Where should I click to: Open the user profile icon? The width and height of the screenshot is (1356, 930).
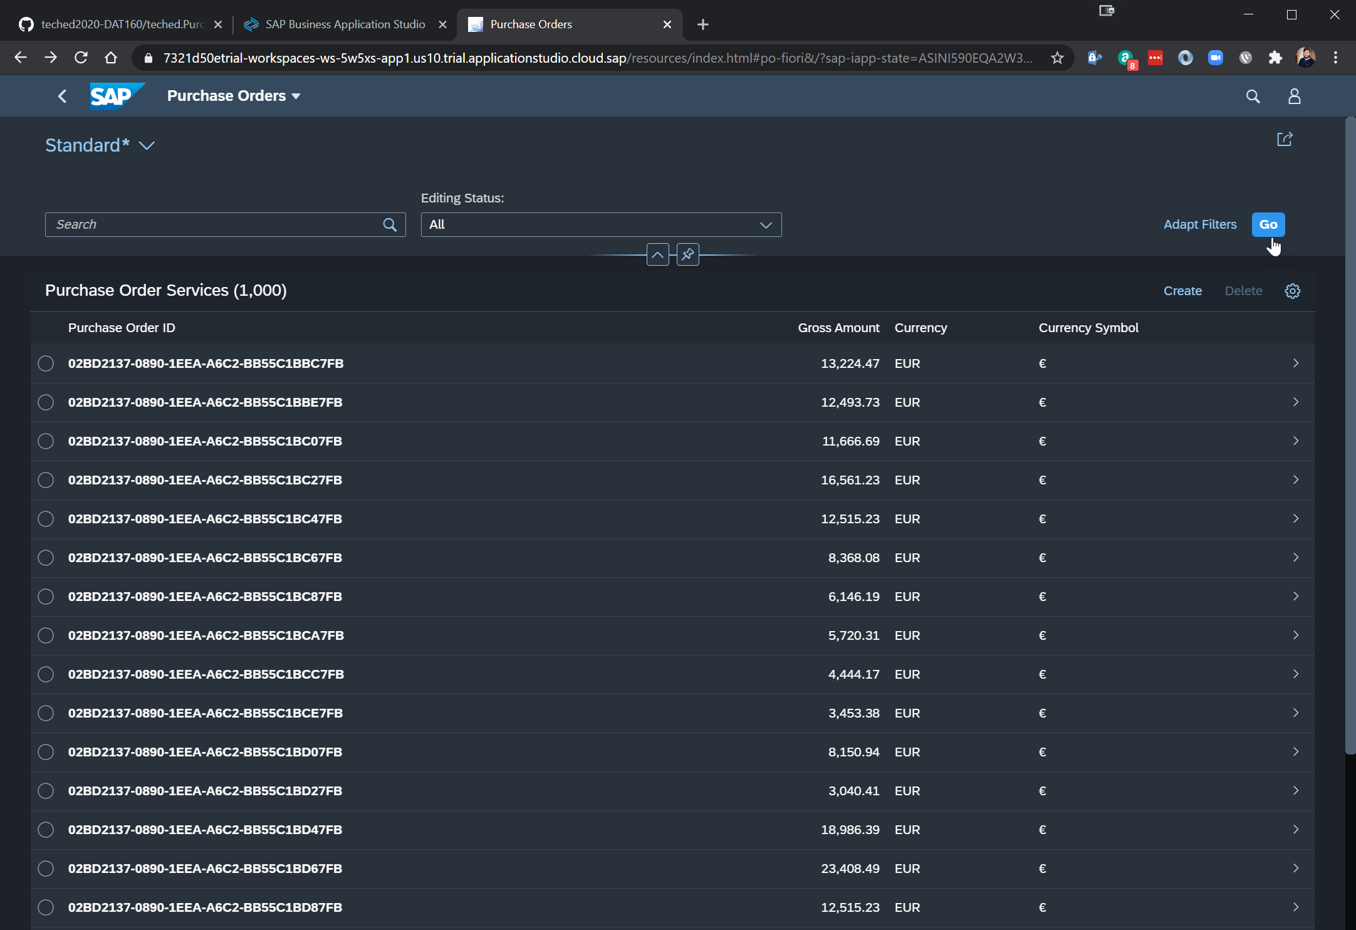(1295, 96)
